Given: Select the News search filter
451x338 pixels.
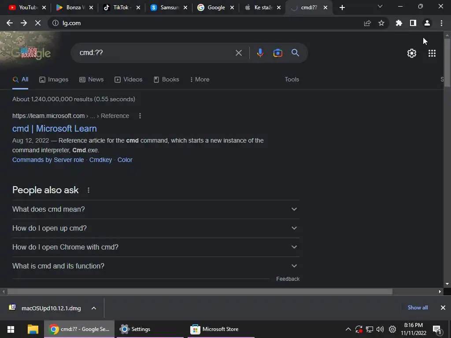Looking at the screenshot, I should coord(92,80).
